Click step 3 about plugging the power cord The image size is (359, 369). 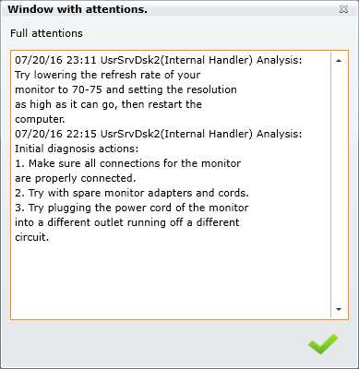pos(132,208)
